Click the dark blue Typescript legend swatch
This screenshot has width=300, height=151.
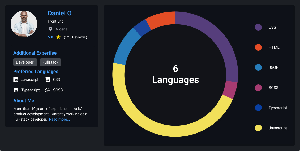pyautogui.click(x=258, y=108)
